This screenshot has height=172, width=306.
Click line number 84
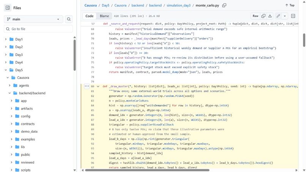[93, 105]
